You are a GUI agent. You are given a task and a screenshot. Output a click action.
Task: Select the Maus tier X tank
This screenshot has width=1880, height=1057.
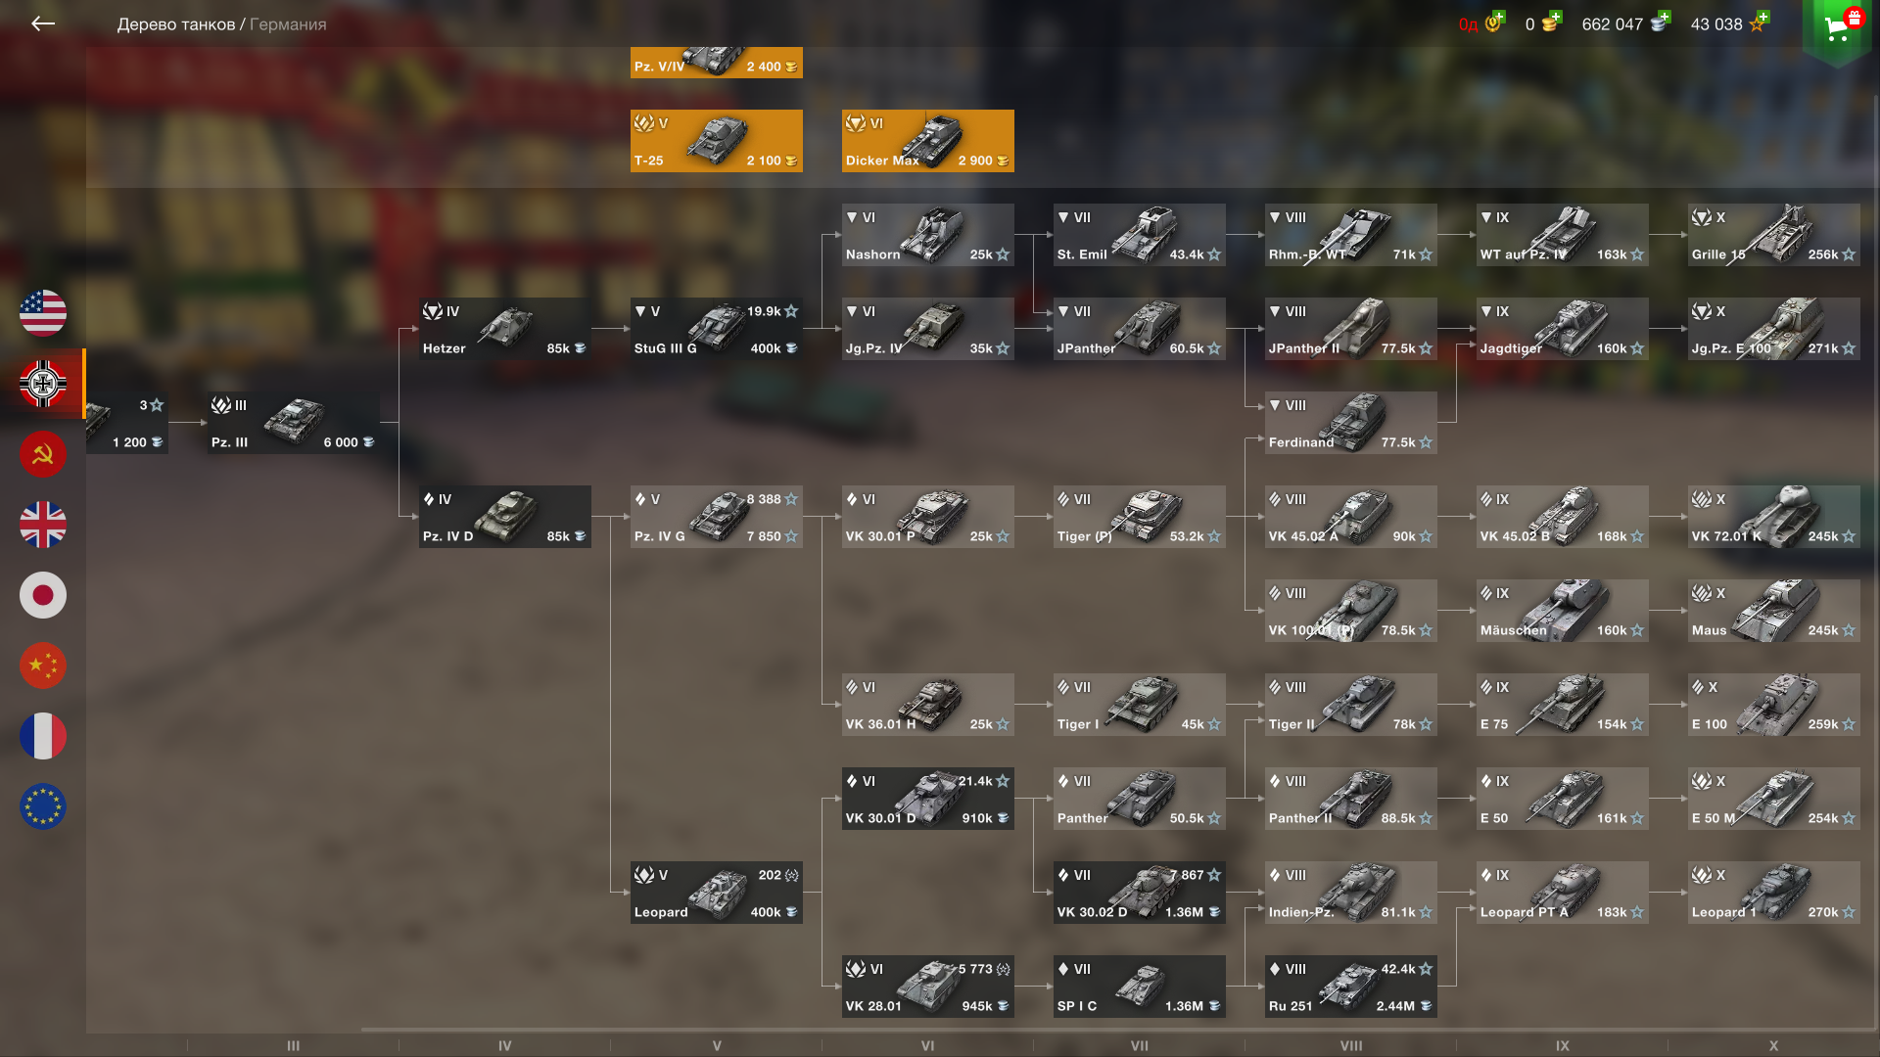[x=1774, y=611]
